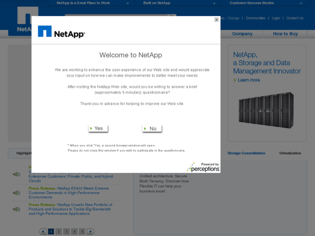Select the Highlights tab
315x236 pixels.
click(20, 153)
